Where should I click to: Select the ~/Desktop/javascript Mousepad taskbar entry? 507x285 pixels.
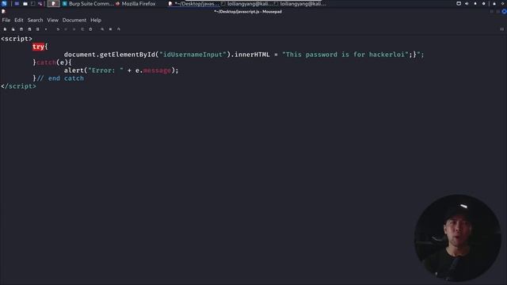tap(193, 3)
